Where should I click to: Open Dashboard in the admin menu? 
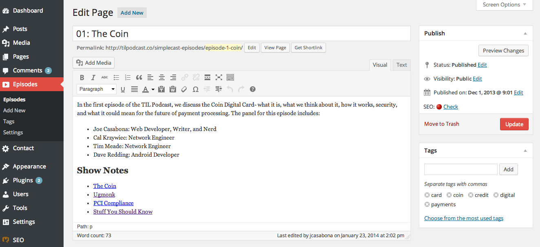(x=32, y=11)
